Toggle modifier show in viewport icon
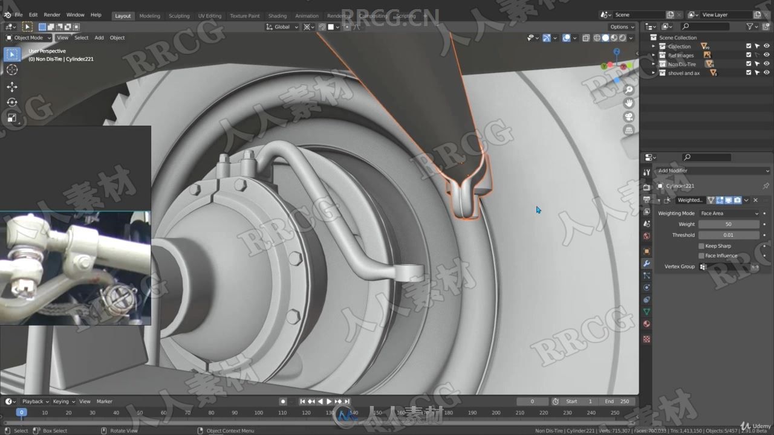The height and width of the screenshot is (435, 774). (729, 200)
